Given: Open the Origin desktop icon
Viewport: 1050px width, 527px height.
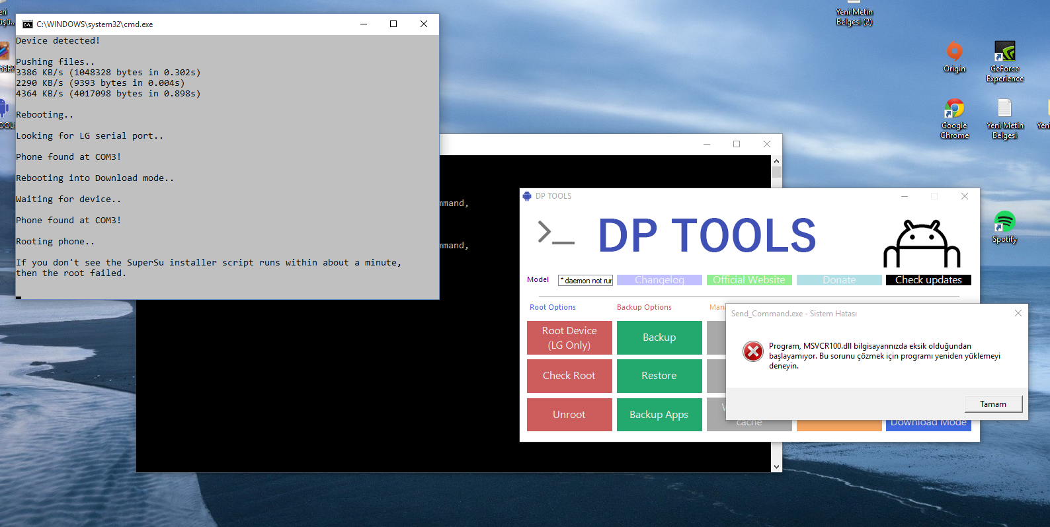Looking at the screenshot, I should point(954,56).
